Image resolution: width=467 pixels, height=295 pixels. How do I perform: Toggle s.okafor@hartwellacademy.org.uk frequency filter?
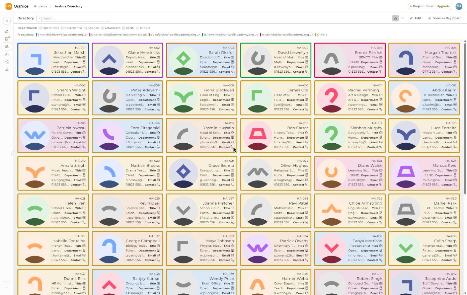(x=175, y=34)
